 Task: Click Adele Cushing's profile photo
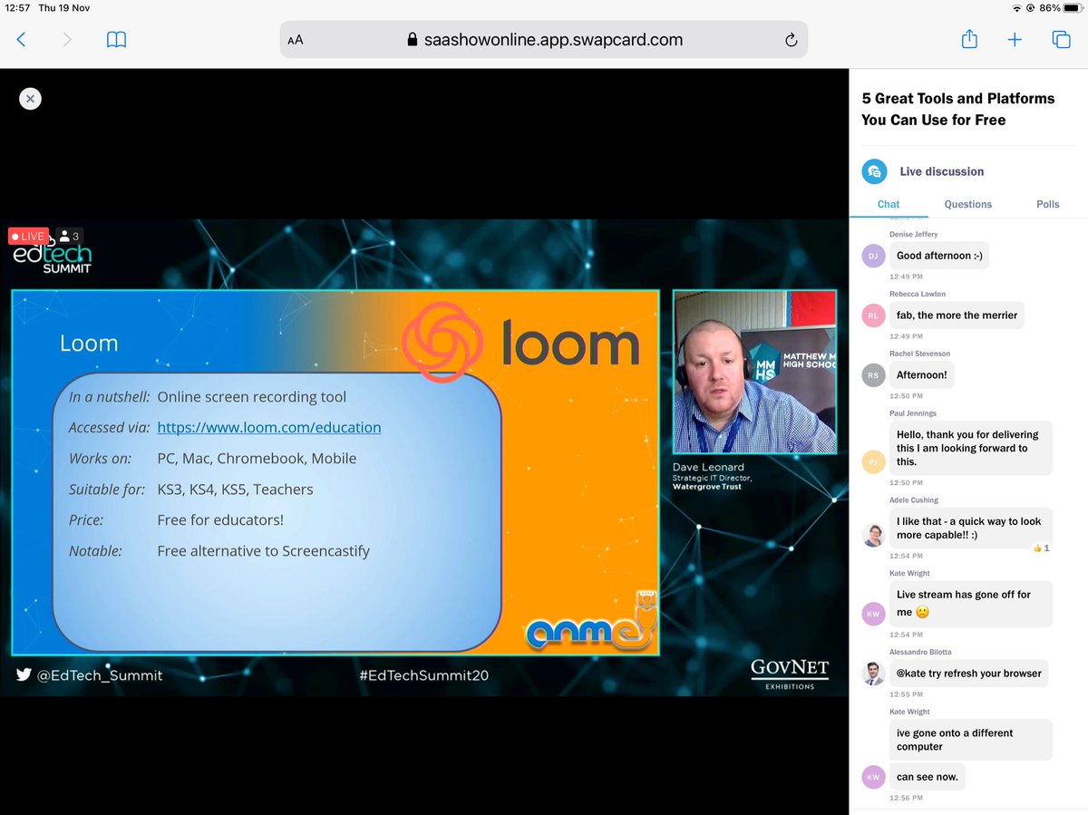click(x=873, y=535)
